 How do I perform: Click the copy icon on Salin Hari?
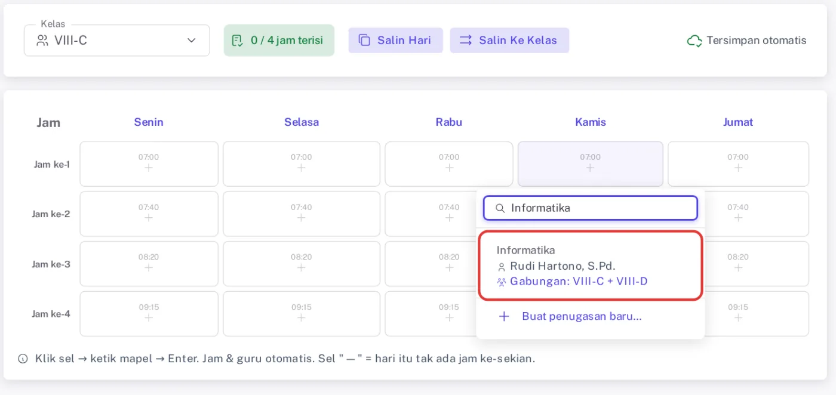[364, 41]
